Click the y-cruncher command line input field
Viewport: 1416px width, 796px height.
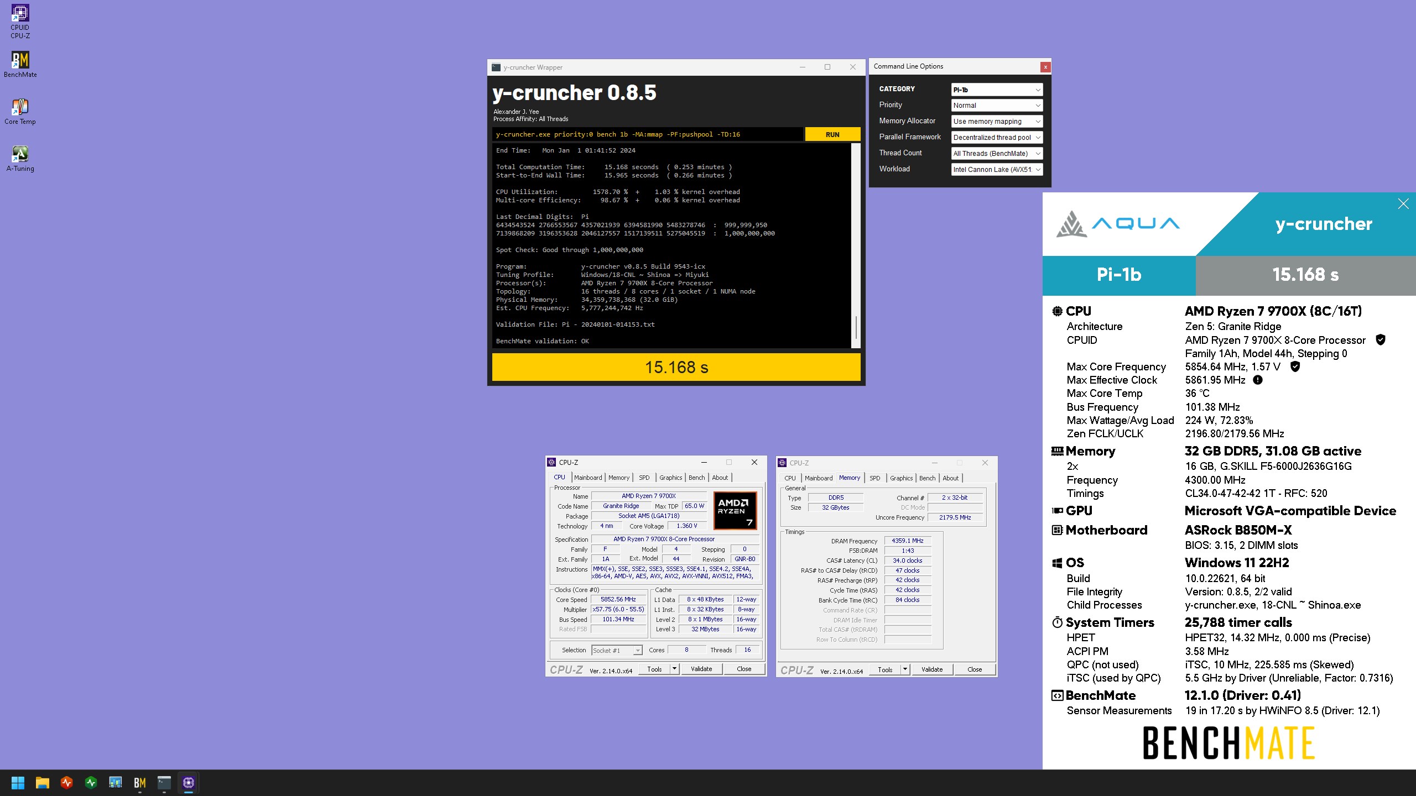click(x=647, y=134)
